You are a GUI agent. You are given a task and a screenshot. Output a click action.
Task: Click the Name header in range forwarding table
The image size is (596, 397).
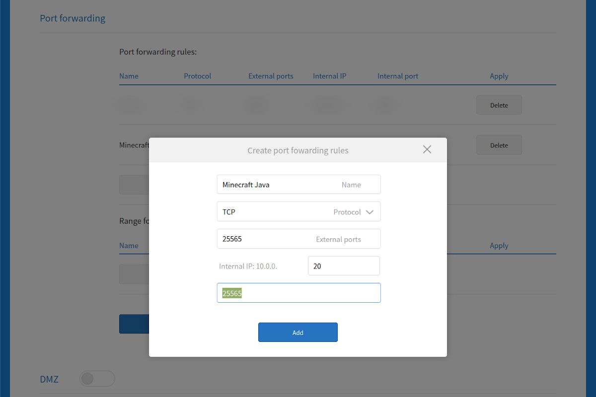(x=129, y=245)
